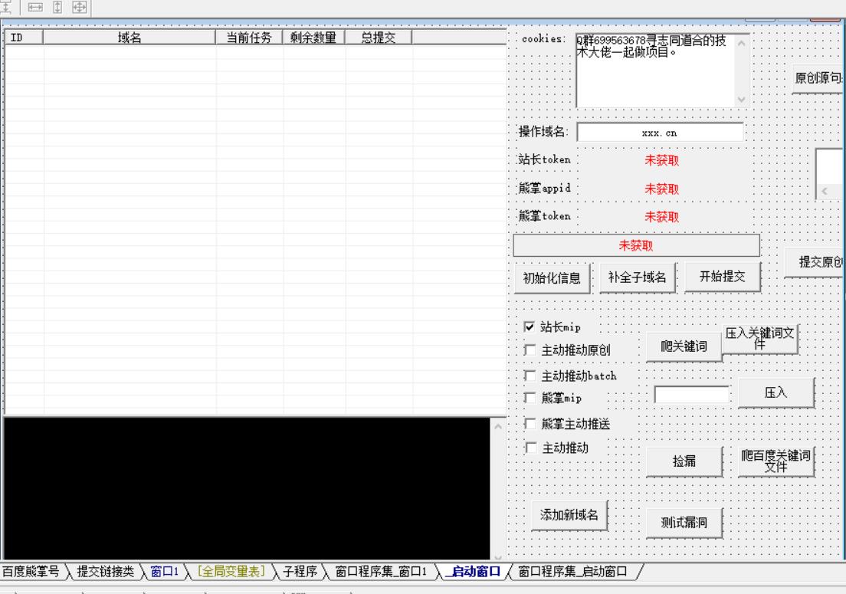Click the 提交原创 button
Screen dimensions: 846x594
point(815,262)
